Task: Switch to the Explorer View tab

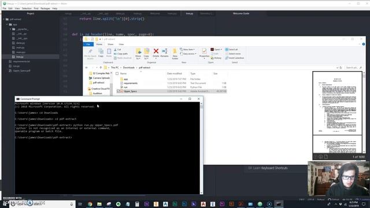Action: point(121,44)
